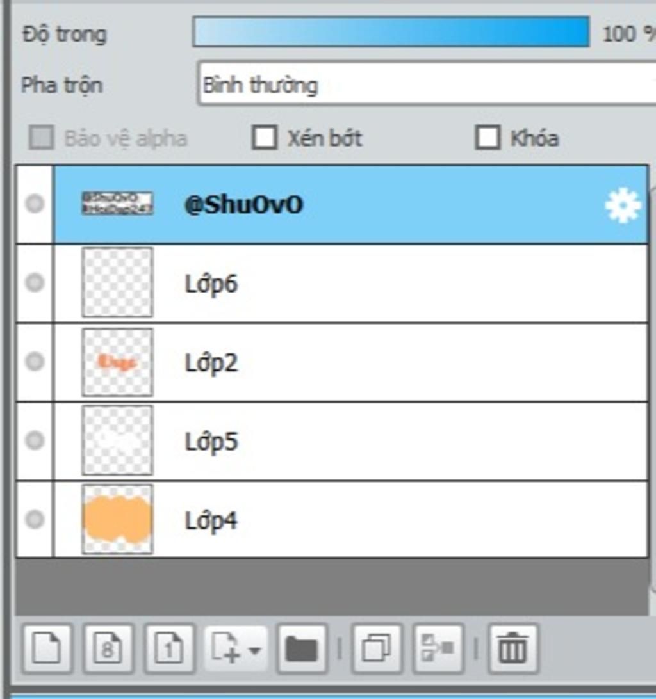Delete the selected layer

512,649
